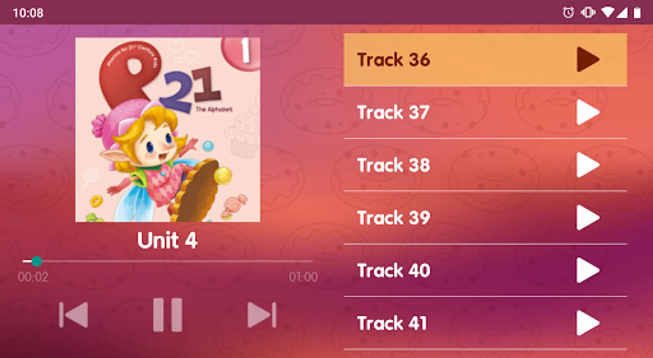The image size is (653, 358).
Task: Play Track 38 using its arrow icon
Action: (588, 165)
